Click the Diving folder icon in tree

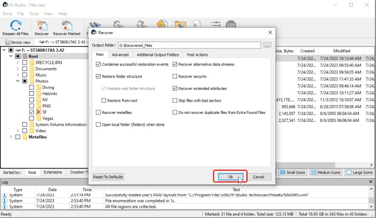click(x=38, y=87)
